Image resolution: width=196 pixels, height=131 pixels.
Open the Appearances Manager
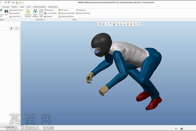(67, 13)
